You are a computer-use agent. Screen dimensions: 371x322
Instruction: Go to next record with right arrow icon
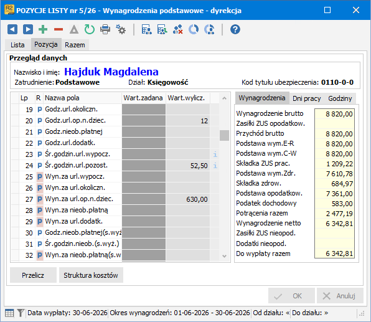27,30
